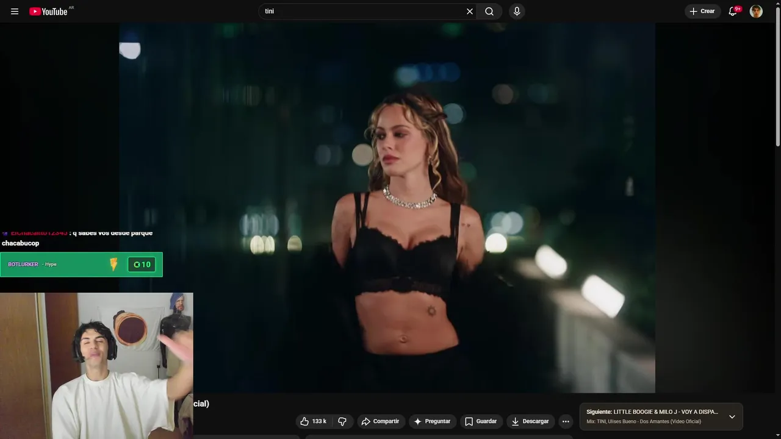
Task: Click the Preguntar button
Action: pyautogui.click(x=433, y=421)
